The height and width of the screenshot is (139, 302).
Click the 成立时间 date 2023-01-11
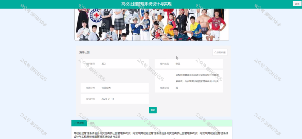coord(108,99)
